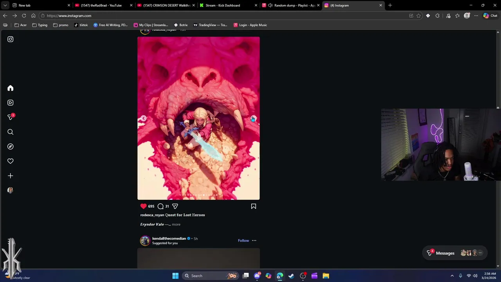Open Copilot Chat button

click(x=490, y=16)
